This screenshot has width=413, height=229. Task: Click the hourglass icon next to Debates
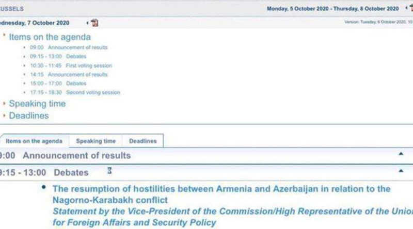tap(109, 171)
